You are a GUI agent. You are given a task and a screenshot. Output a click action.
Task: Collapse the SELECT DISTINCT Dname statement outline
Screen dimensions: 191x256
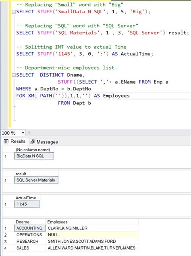14,75
